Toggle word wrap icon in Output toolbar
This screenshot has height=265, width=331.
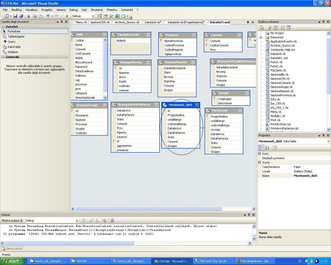(x=112, y=220)
